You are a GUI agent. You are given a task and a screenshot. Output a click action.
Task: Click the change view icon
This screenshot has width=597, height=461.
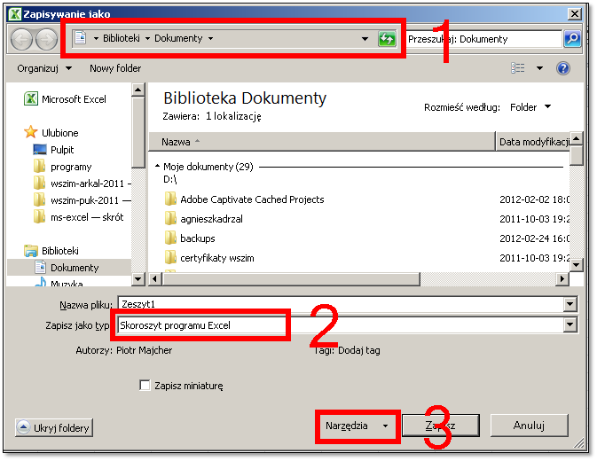point(519,68)
